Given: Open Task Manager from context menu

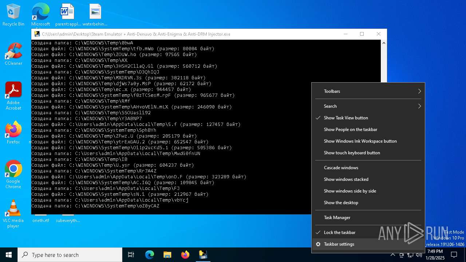Looking at the screenshot, I should coord(368,218).
